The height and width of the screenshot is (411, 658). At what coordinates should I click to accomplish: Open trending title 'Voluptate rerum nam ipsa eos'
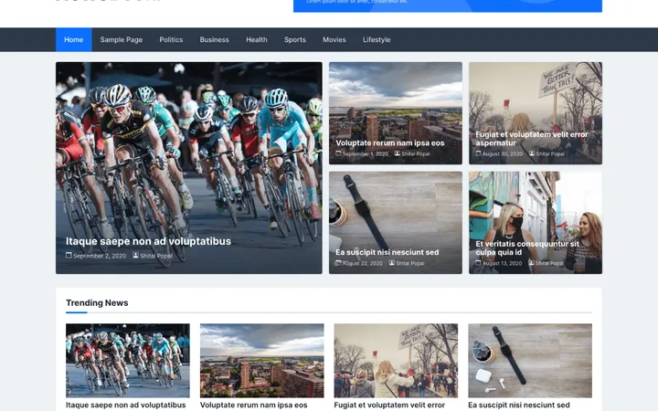coord(253,406)
